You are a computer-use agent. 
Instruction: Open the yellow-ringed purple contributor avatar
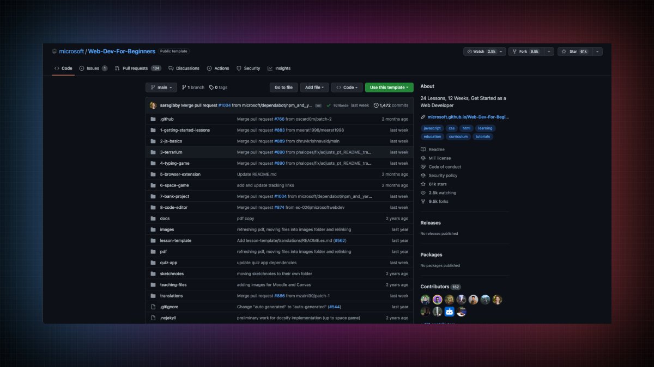(x=438, y=300)
